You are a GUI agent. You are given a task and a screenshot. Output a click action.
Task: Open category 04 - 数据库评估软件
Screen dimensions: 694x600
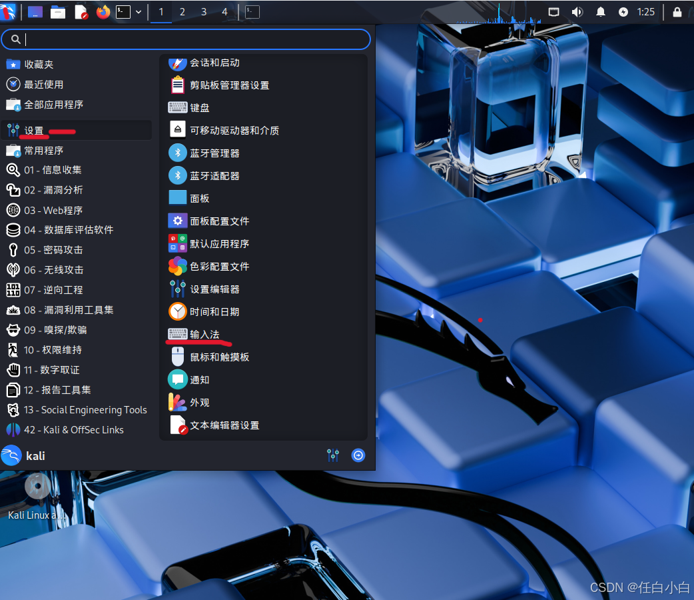click(76, 230)
